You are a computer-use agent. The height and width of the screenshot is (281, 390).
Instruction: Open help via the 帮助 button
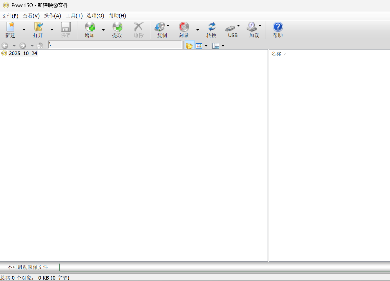tap(277, 30)
